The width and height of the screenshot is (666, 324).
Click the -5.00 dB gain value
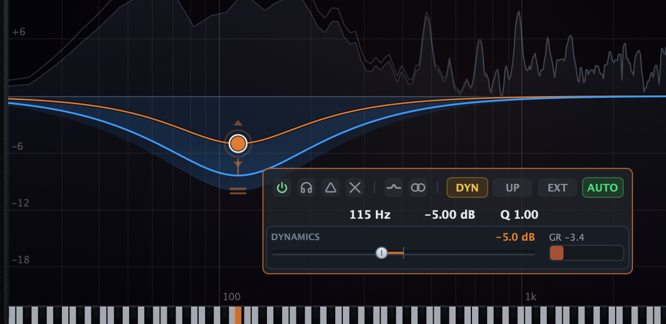click(450, 215)
